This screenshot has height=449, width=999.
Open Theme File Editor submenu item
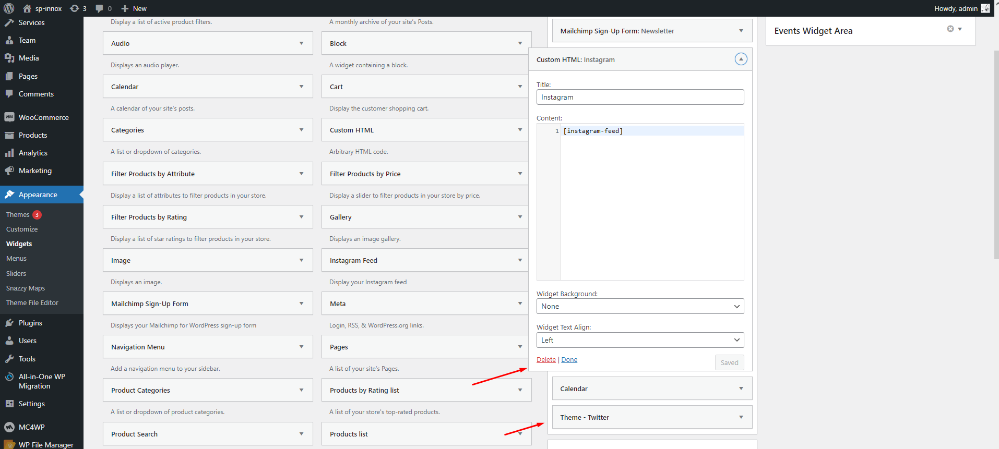[x=32, y=302]
